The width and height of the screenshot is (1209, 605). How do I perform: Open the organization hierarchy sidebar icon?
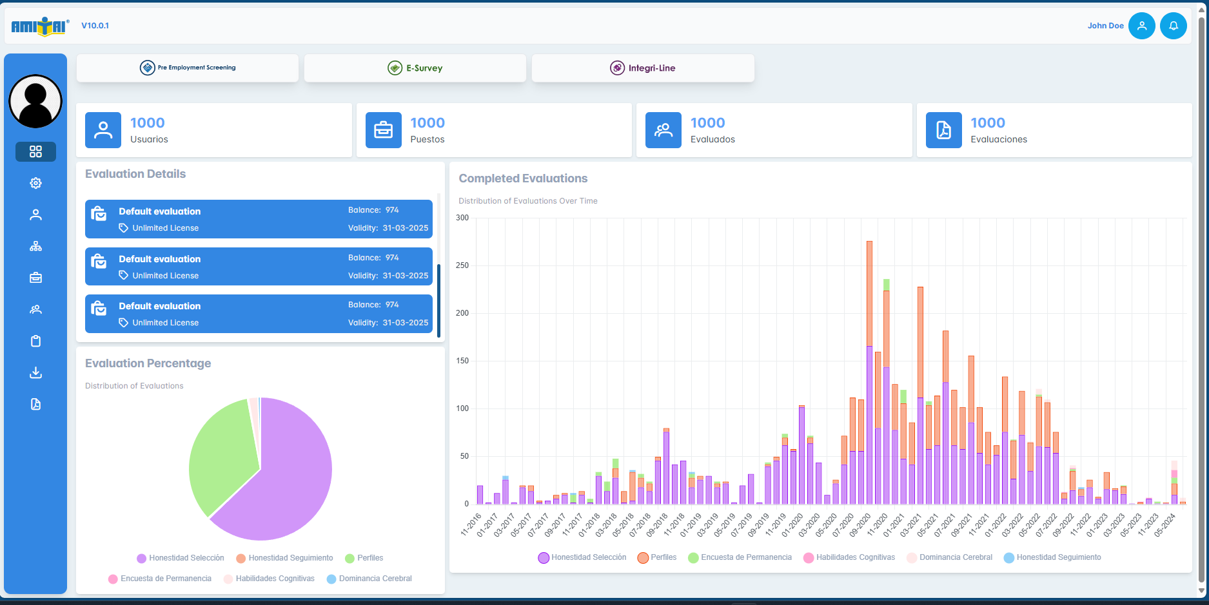pyautogui.click(x=35, y=246)
